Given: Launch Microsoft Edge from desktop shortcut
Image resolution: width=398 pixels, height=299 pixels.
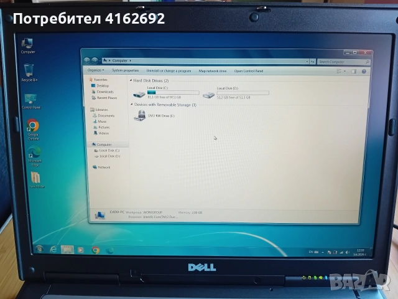Looking at the screenshot, I should [x=35, y=156].
